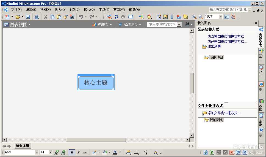266x157 pixels.
Task: Click the Zoom In magnifier icon
Action: coord(194,17)
